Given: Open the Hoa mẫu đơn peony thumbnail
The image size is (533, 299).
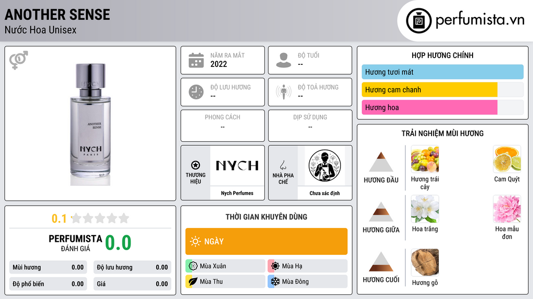Looking at the screenshot, I should coord(507,209).
